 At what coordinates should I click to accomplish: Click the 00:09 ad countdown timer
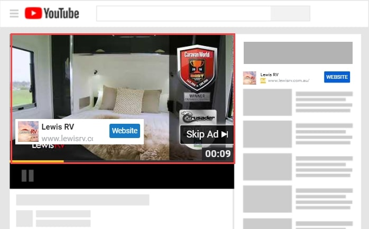(218, 154)
